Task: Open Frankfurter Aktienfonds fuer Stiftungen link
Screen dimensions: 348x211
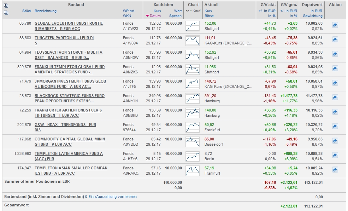Action: [68, 113]
